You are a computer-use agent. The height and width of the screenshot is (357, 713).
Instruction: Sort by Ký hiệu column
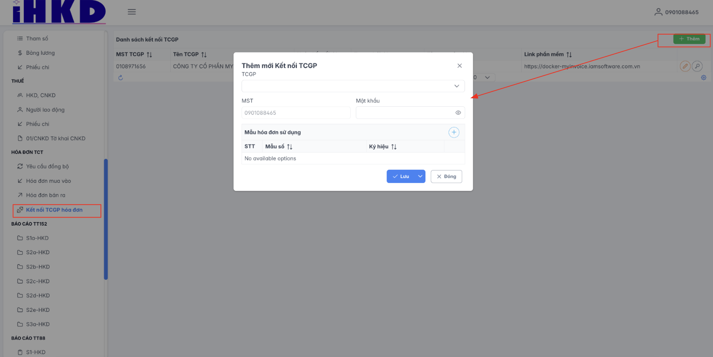[394, 147]
